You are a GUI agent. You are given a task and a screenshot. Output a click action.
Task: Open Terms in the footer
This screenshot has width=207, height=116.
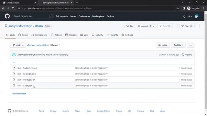point(41,111)
